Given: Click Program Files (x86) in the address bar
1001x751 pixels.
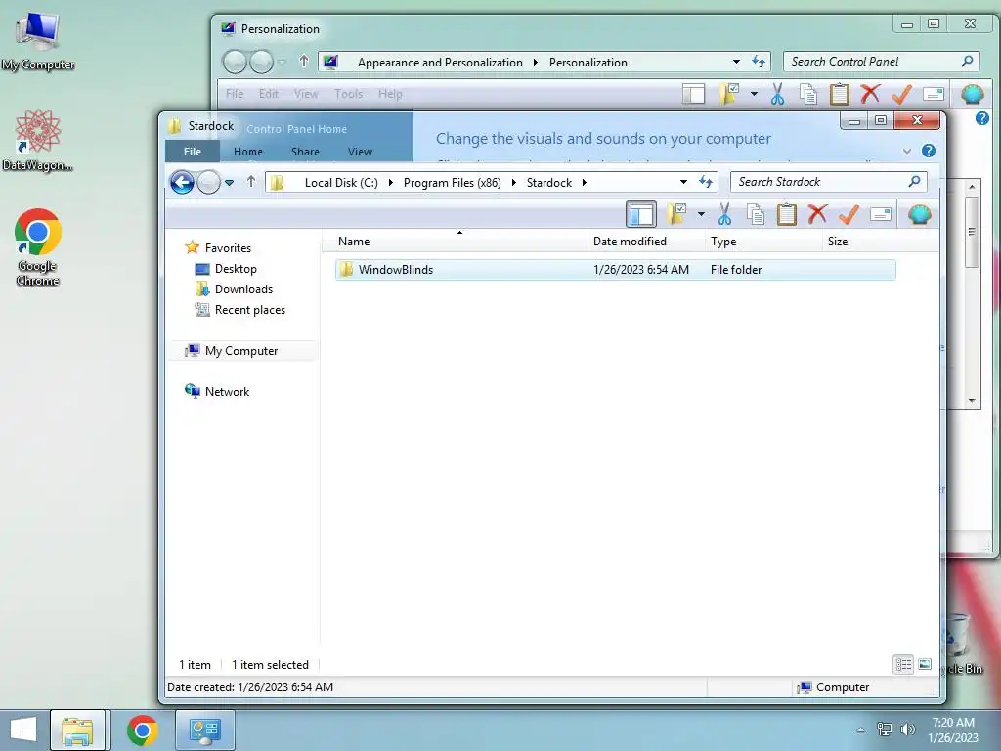Looking at the screenshot, I should [x=452, y=183].
